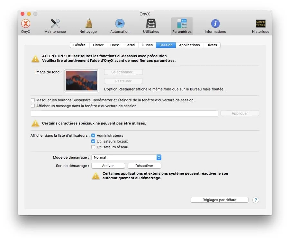This screenshot has height=241, width=290.
Task: Switch to the Finder tab
Action: pyautogui.click(x=98, y=45)
